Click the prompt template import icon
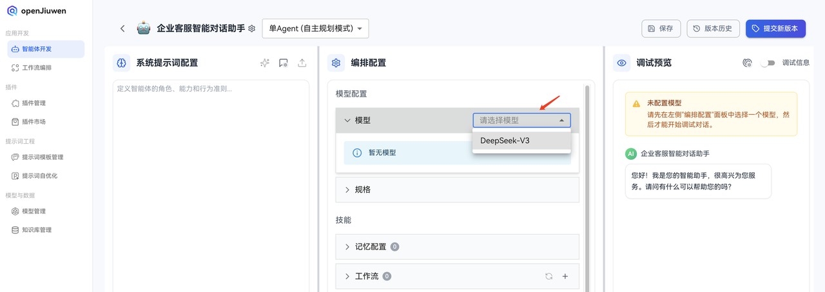This screenshot has height=292, width=825. pyautogui.click(x=284, y=63)
